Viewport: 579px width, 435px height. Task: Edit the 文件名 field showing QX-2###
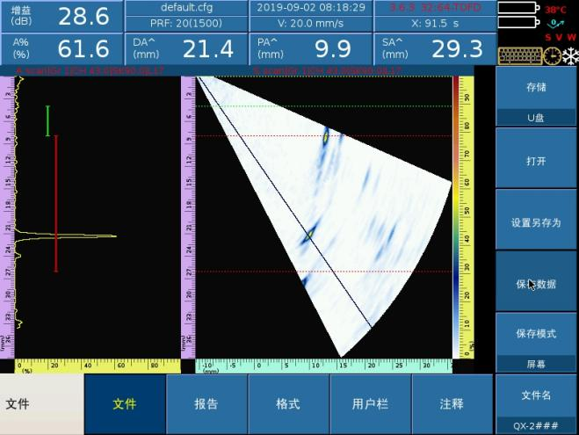pos(536,404)
